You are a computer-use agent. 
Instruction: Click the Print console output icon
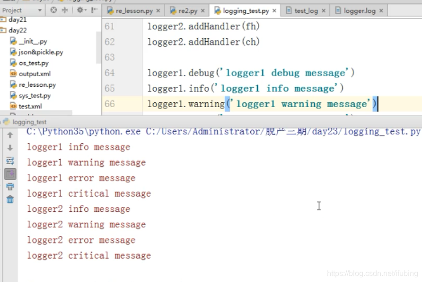[x=10, y=187]
